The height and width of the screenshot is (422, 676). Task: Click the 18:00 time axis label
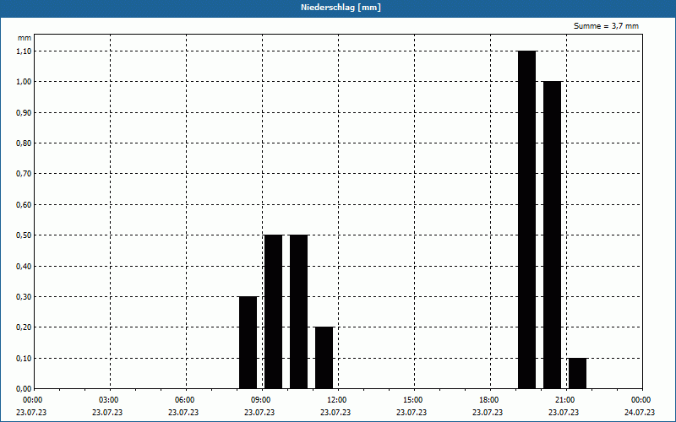[x=488, y=400]
